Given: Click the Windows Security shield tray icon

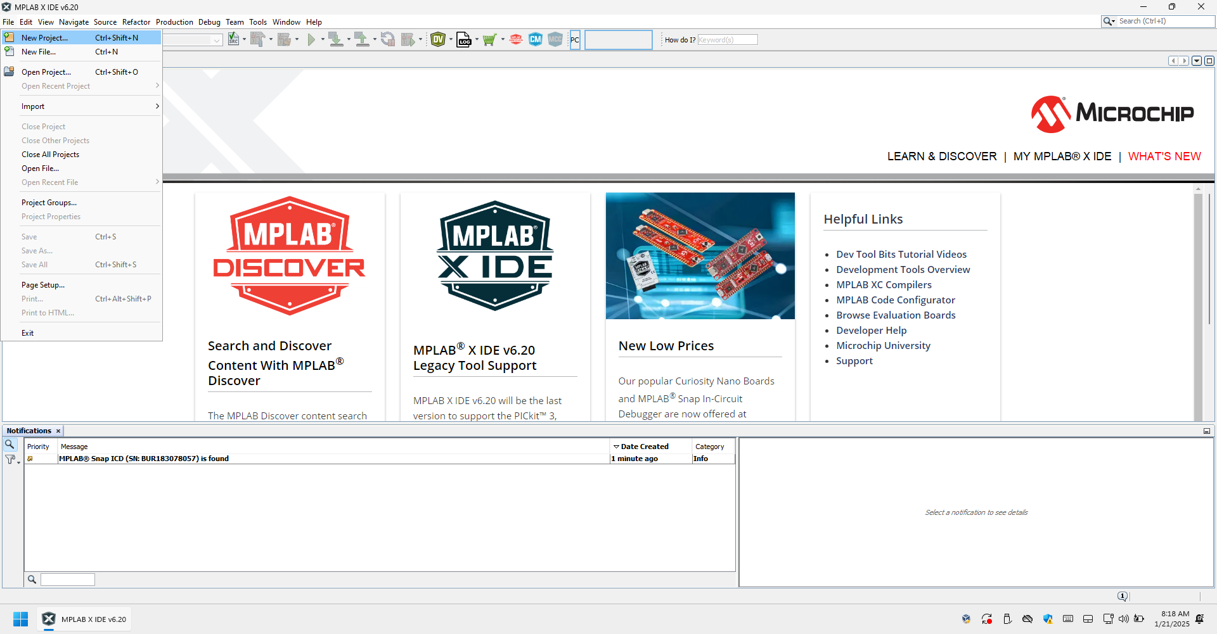Looking at the screenshot, I should [1048, 619].
